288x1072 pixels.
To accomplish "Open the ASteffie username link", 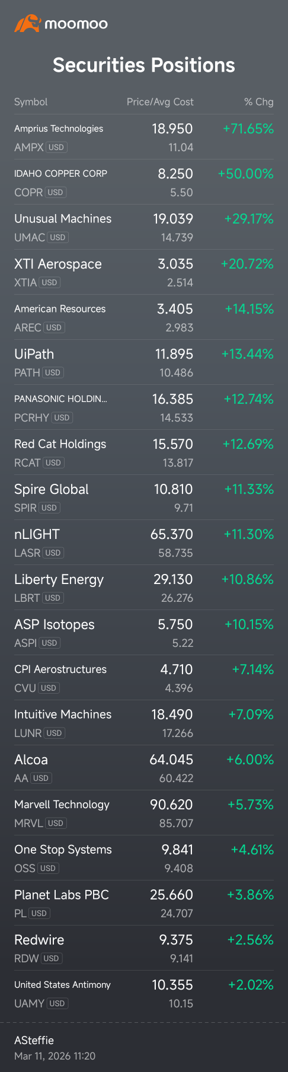I will (34, 1040).
